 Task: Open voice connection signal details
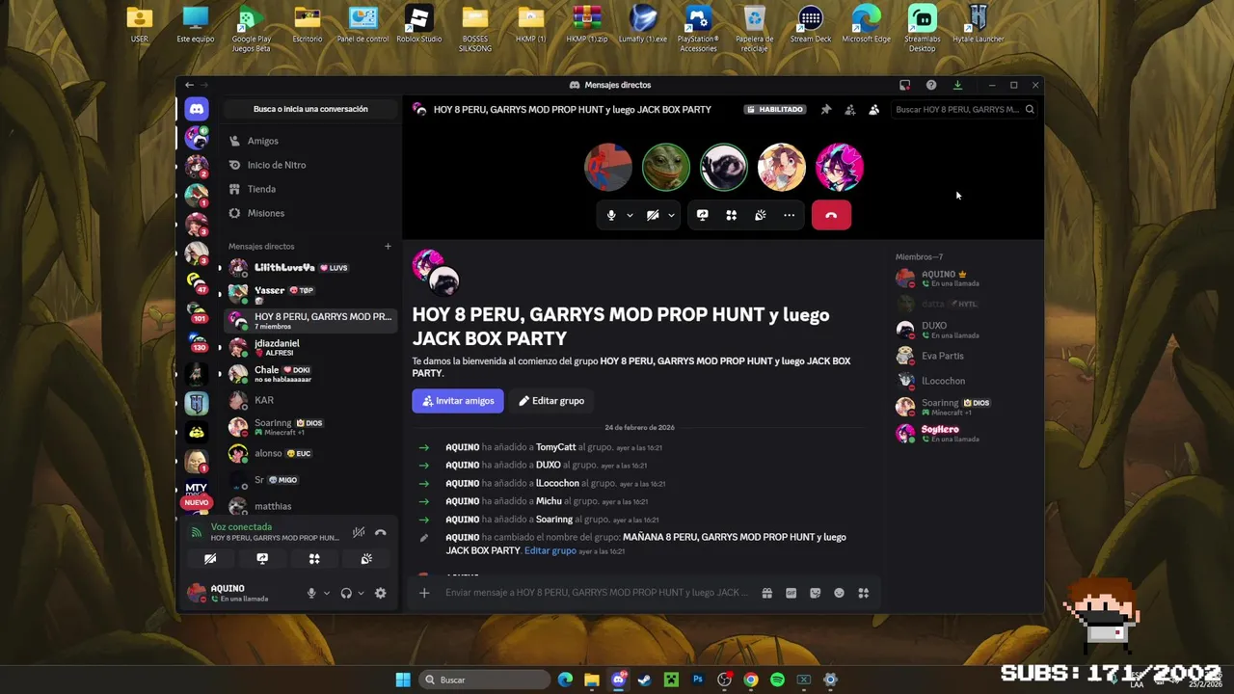click(x=197, y=532)
